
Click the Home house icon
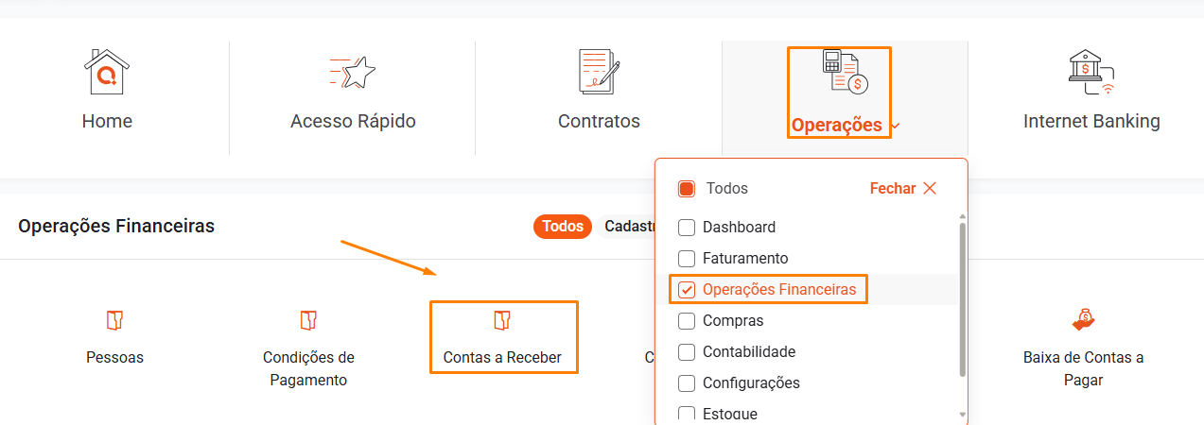click(x=107, y=72)
